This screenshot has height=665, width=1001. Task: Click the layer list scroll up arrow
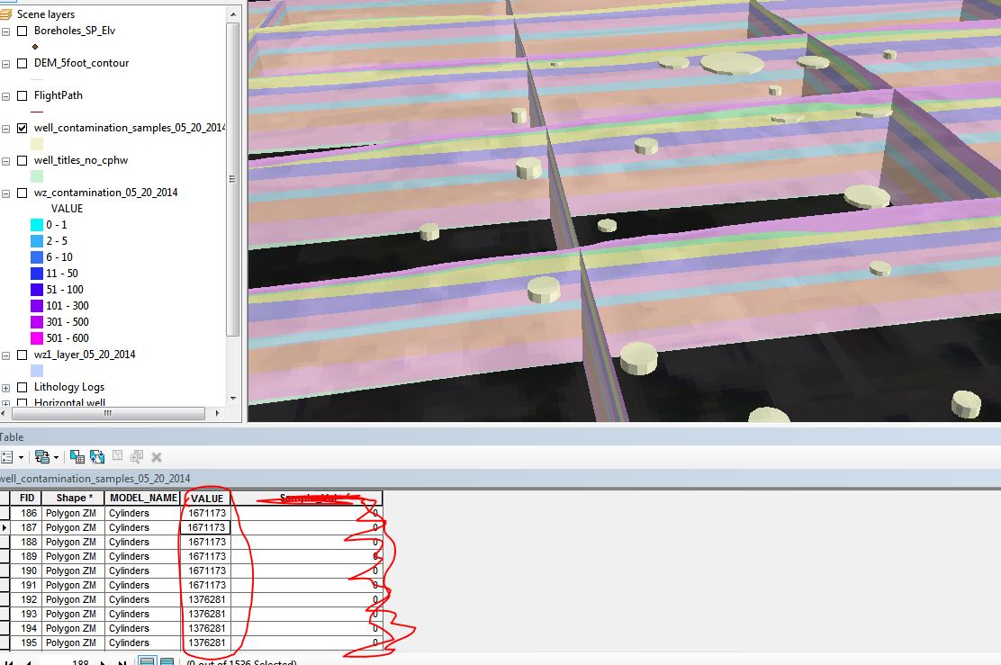[233, 14]
